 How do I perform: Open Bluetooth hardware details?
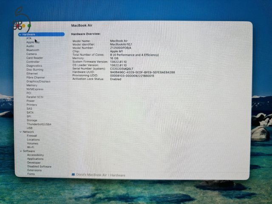click(33, 50)
